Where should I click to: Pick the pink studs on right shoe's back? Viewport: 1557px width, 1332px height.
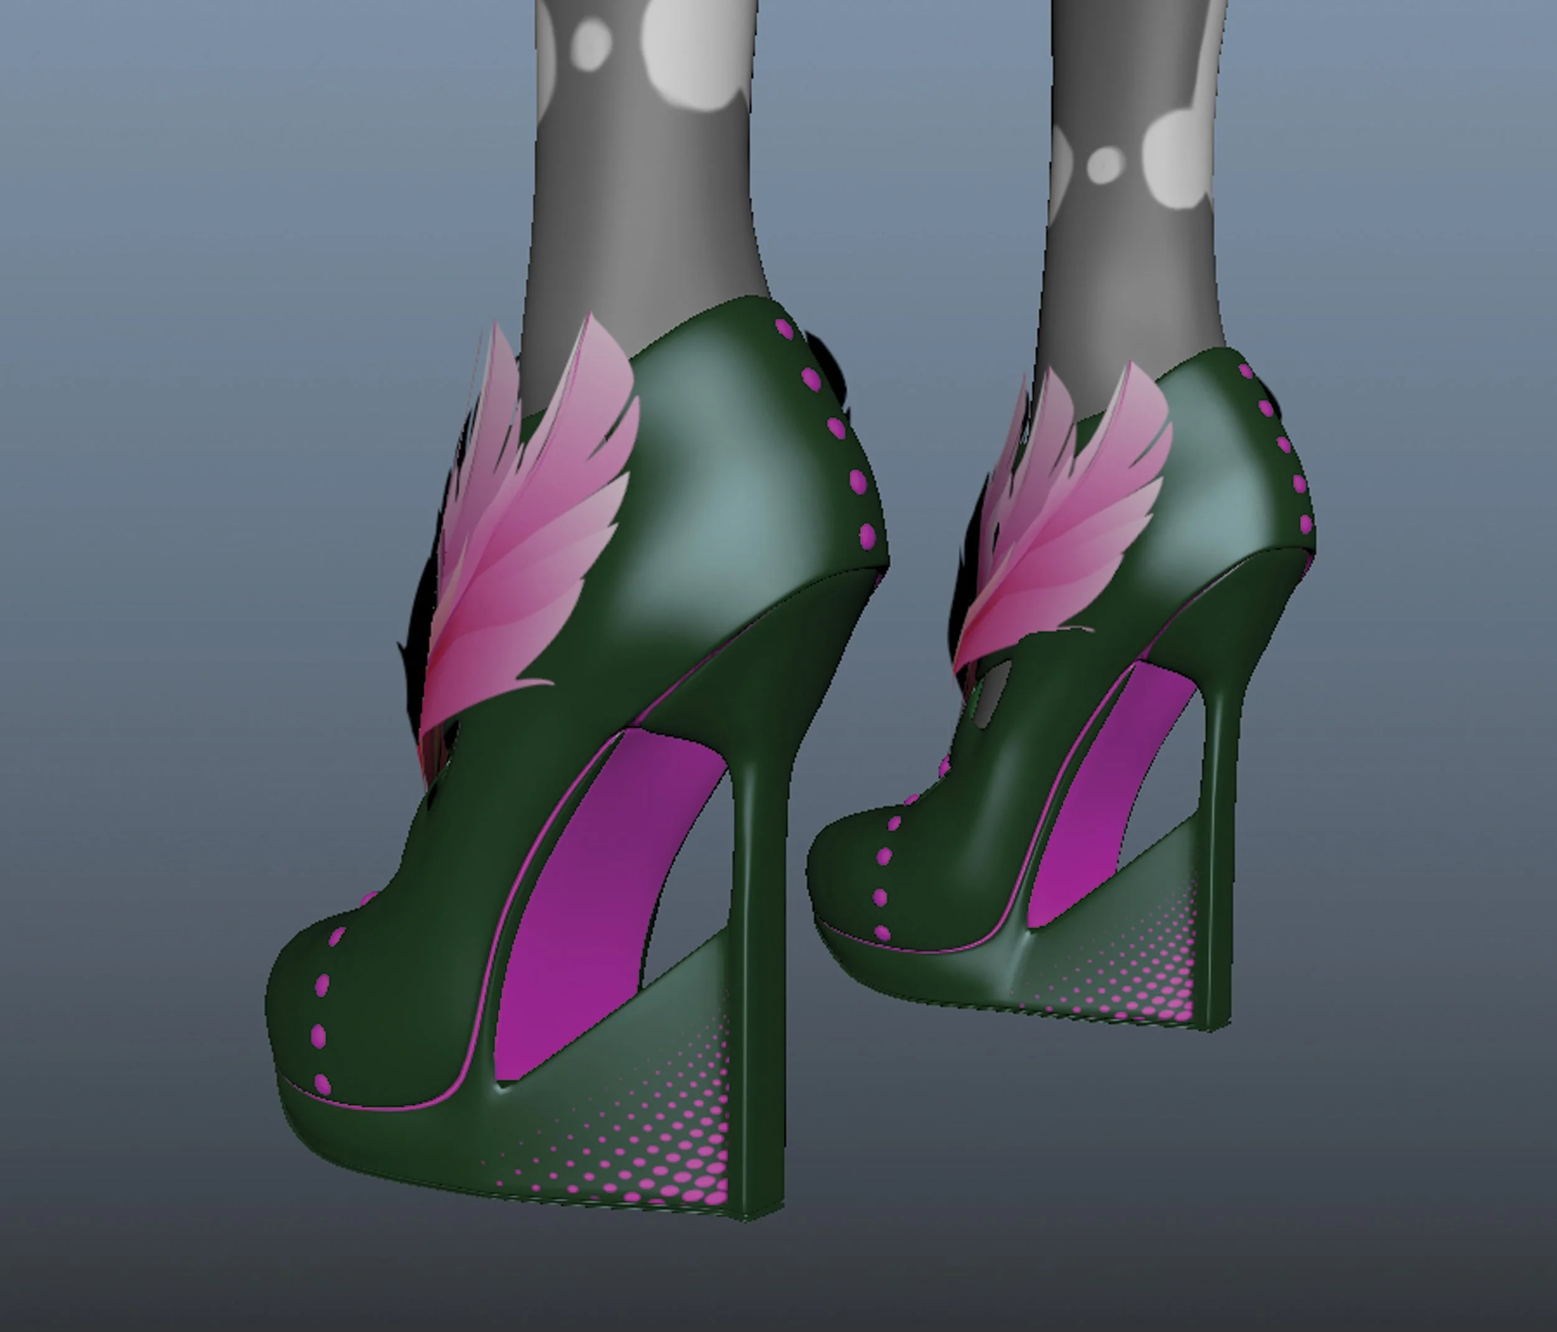(x=1284, y=445)
